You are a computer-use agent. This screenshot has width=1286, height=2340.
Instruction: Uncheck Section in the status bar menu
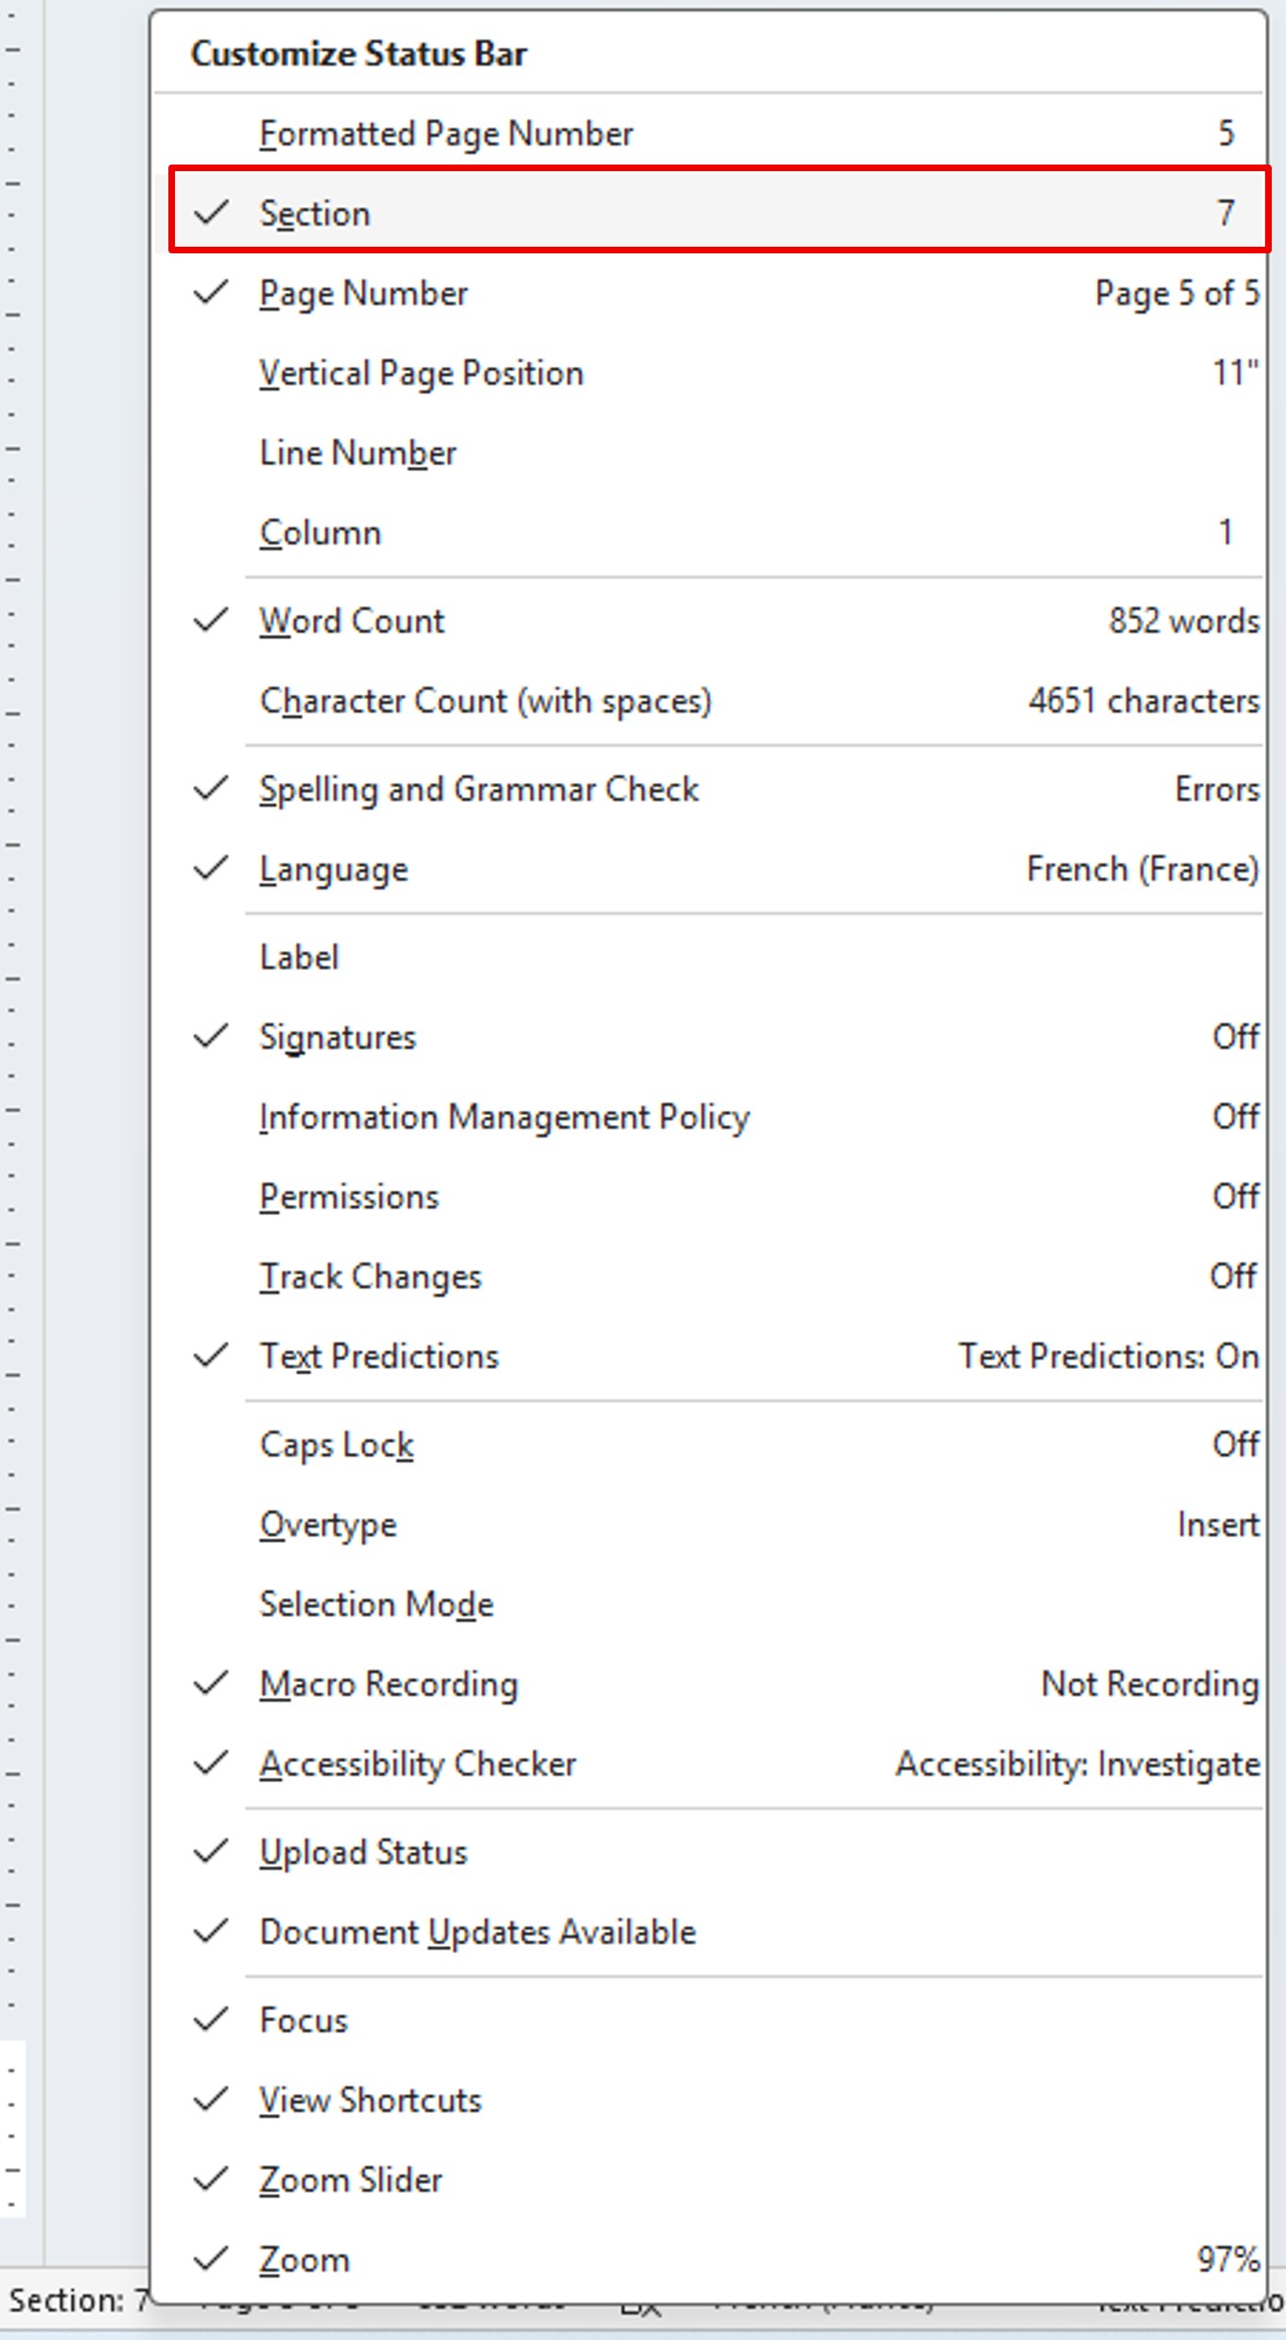click(x=315, y=214)
